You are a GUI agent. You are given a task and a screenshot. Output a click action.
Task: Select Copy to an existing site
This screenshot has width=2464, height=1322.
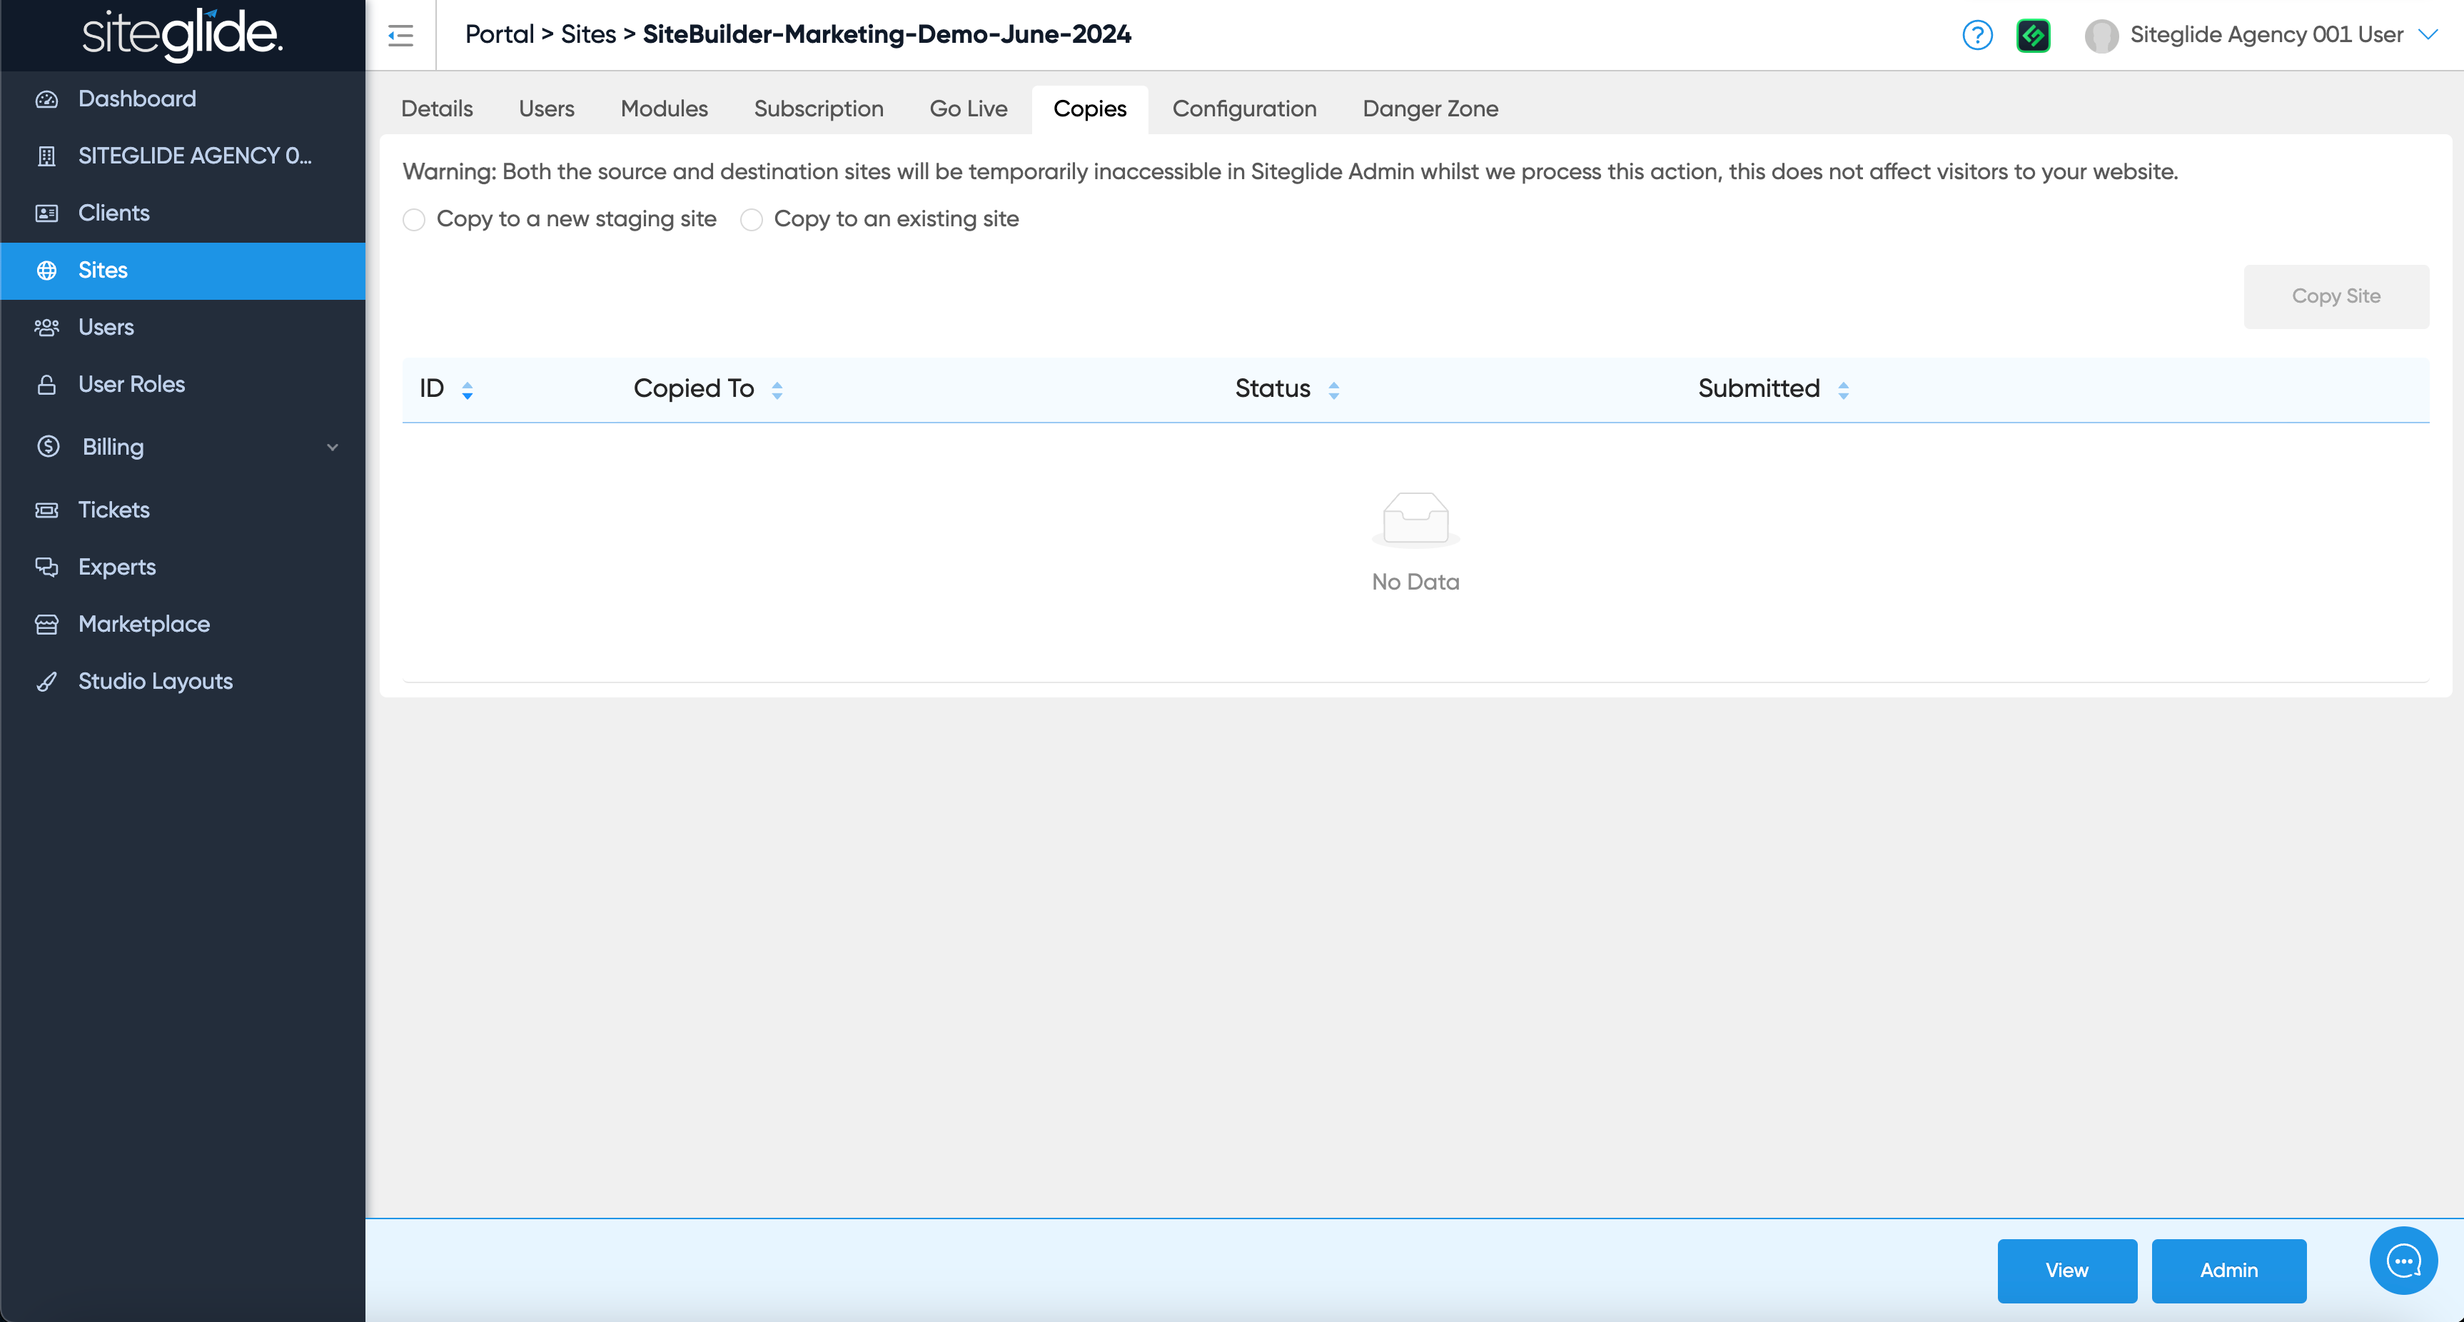click(x=752, y=220)
